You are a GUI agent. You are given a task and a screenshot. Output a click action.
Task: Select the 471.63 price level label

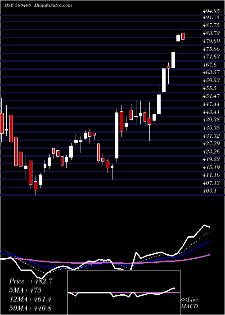tap(211, 57)
